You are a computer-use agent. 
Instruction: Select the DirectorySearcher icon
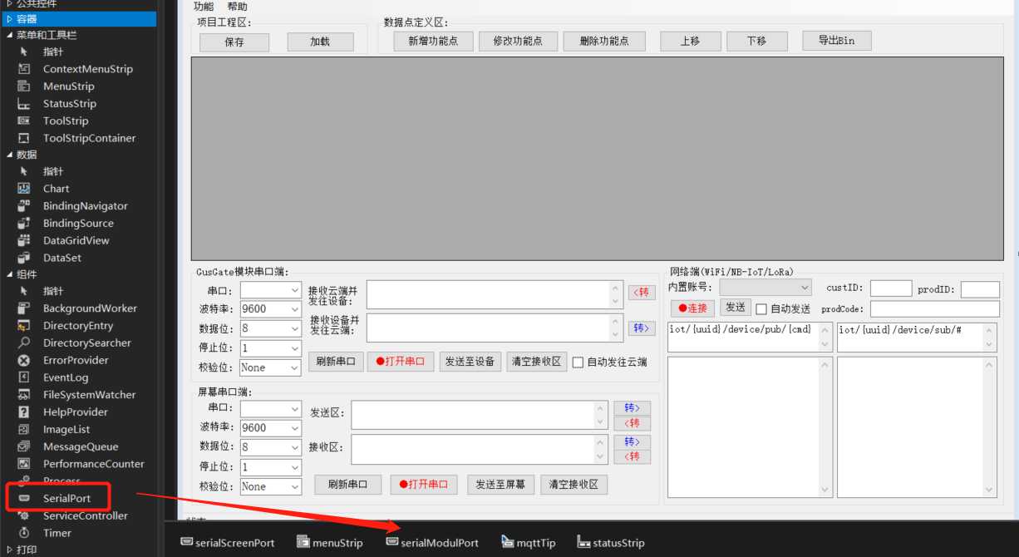tap(24, 343)
